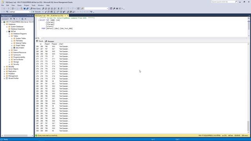
Task: Click the sText1 column header
Action: (61, 44)
